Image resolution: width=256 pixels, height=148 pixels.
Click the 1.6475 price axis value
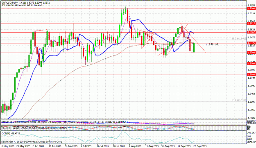pos(251,38)
